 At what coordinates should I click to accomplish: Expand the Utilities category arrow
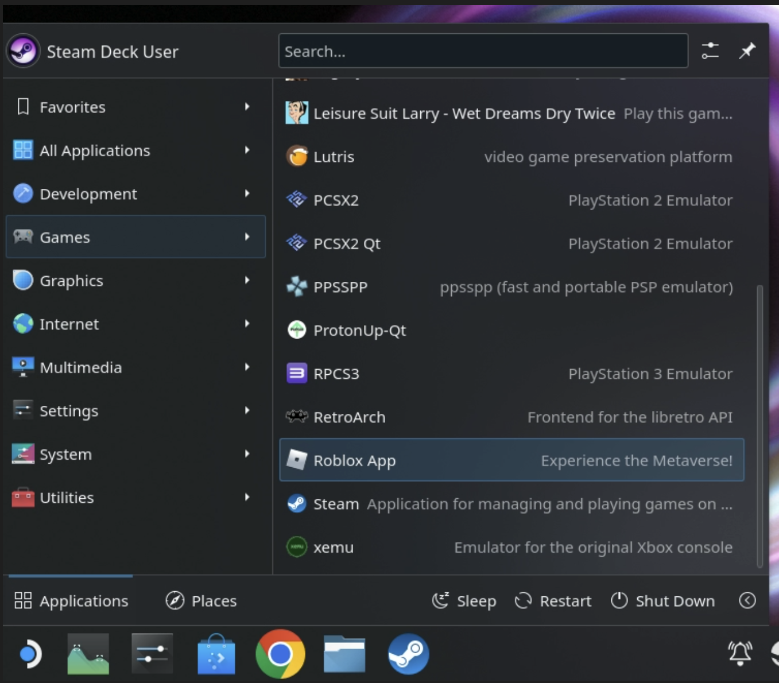(247, 497)
